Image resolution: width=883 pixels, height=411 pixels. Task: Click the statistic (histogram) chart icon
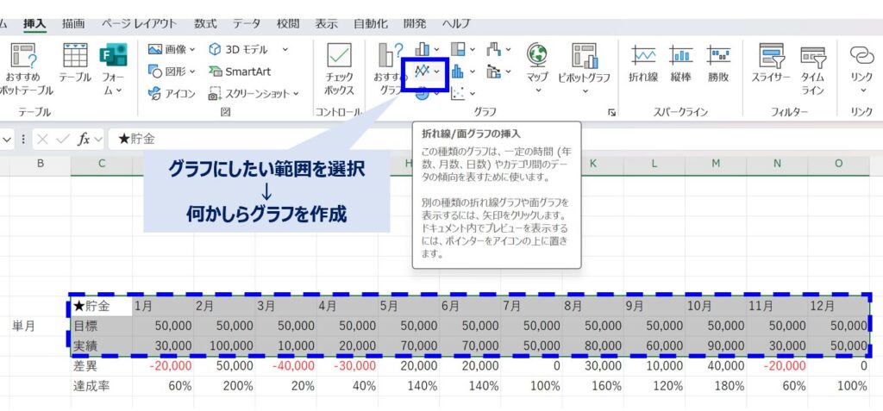458,72
